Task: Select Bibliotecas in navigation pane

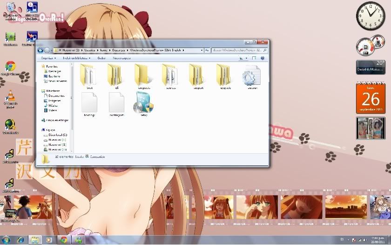Action: coord(53,91)
